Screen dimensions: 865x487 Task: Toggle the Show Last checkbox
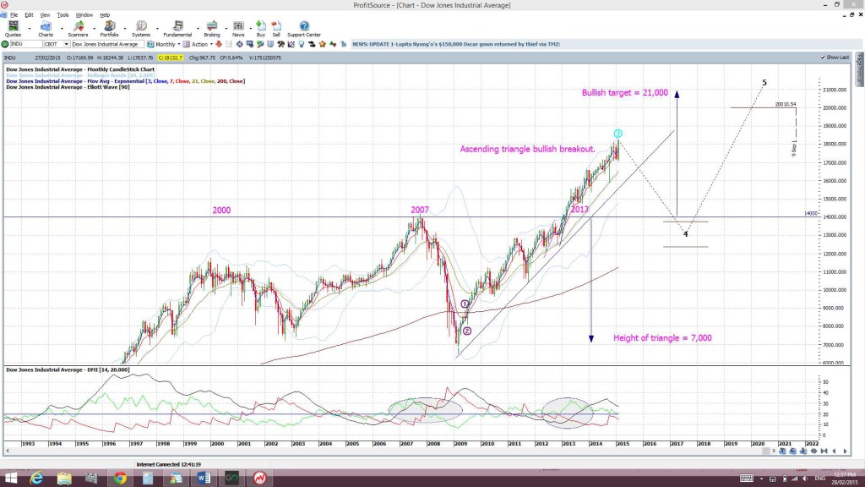(x=823, y=57)
